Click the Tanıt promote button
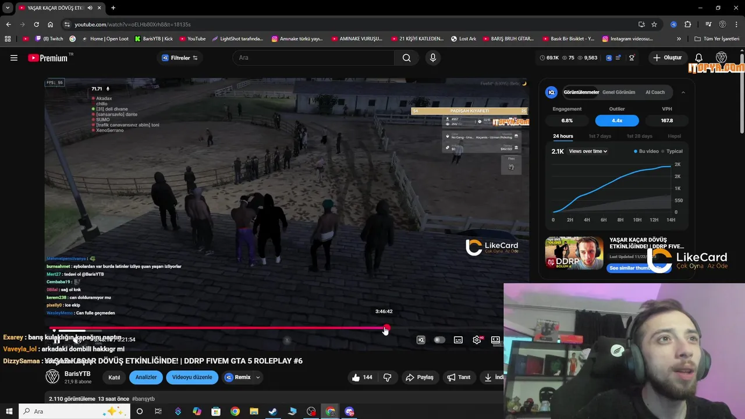Screen dimensions: 745x419 point(459,377)
